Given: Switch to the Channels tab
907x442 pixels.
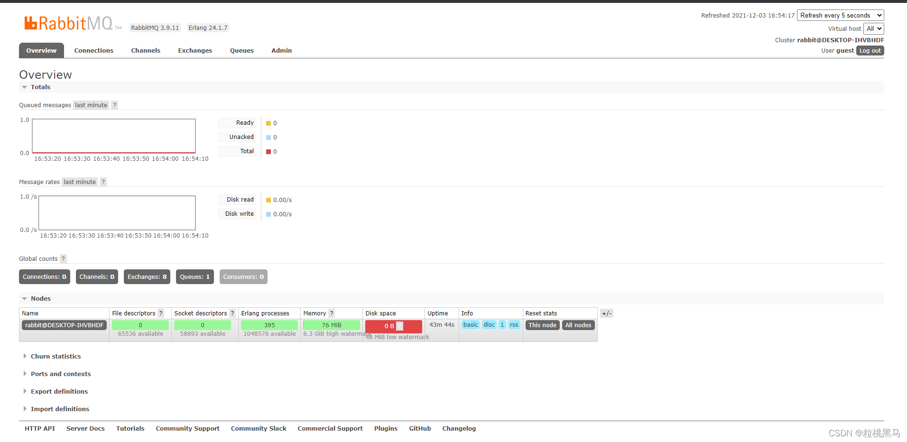Looking at the screenshot, I should 146,51.
